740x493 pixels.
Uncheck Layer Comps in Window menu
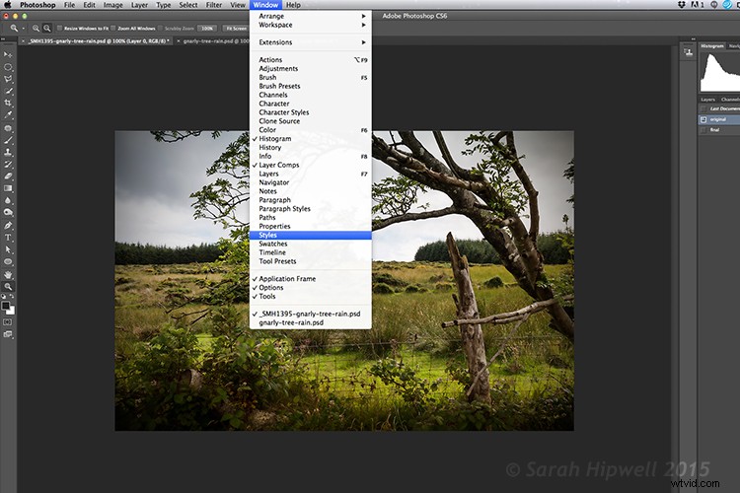311,165
